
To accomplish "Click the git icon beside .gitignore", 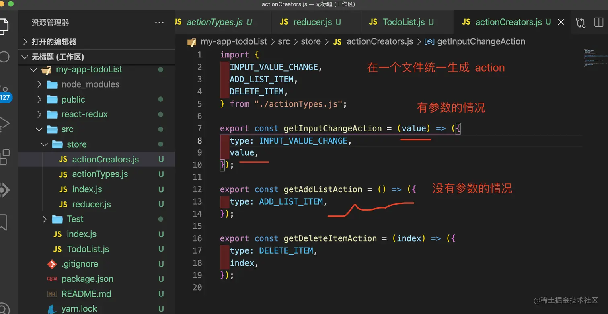I will pyautogui.click(x=52, y=264).
